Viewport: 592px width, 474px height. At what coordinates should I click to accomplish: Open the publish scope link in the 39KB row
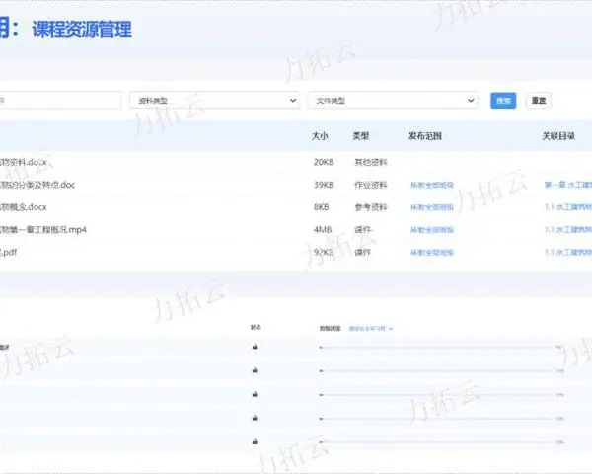pos(432,185)
